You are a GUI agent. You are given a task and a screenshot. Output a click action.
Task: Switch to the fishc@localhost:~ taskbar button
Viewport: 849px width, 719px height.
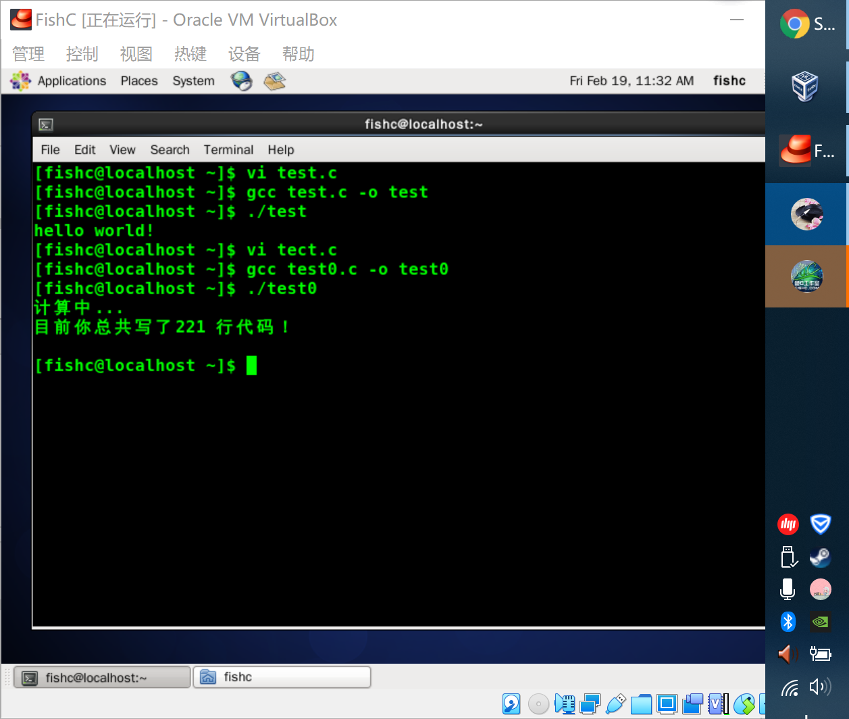click(101, 677)
